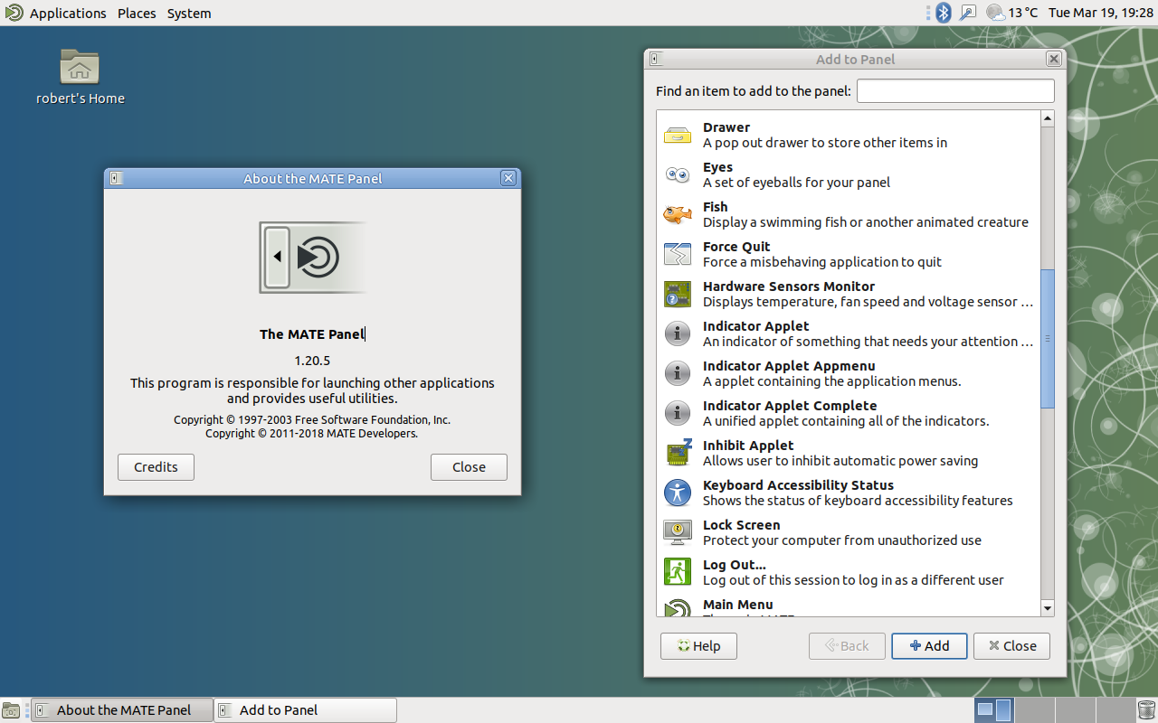
Task: Click the applet list scrollbar thumb
Action: click(x=1048, y=339)
